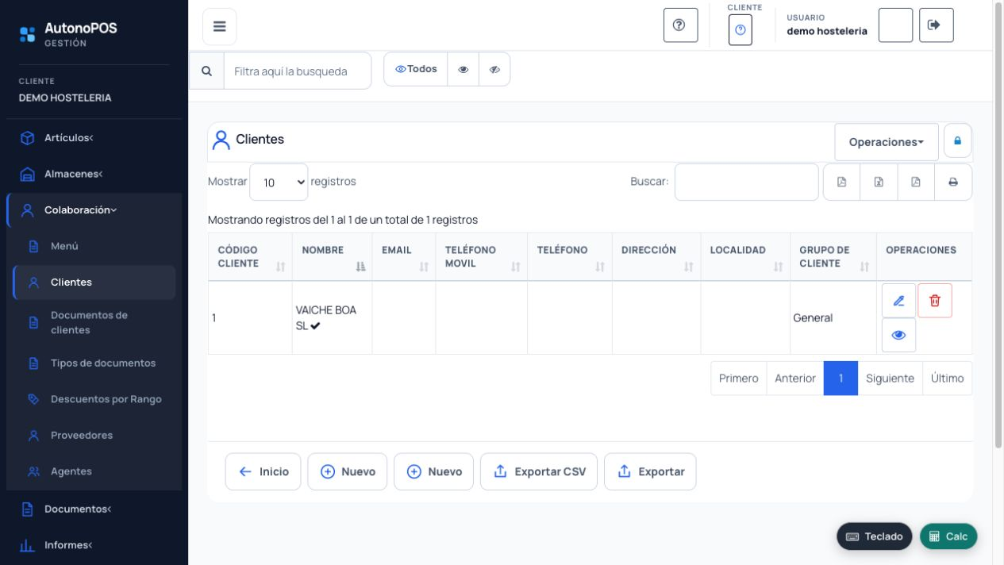Delete client VAICHE BOA SL with trash icon
The width and height of the screenshot is (1004, 565).
[935, 301]
